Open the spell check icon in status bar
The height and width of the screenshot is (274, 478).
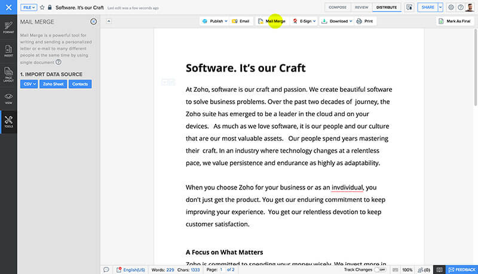click(x=119, y=270)
